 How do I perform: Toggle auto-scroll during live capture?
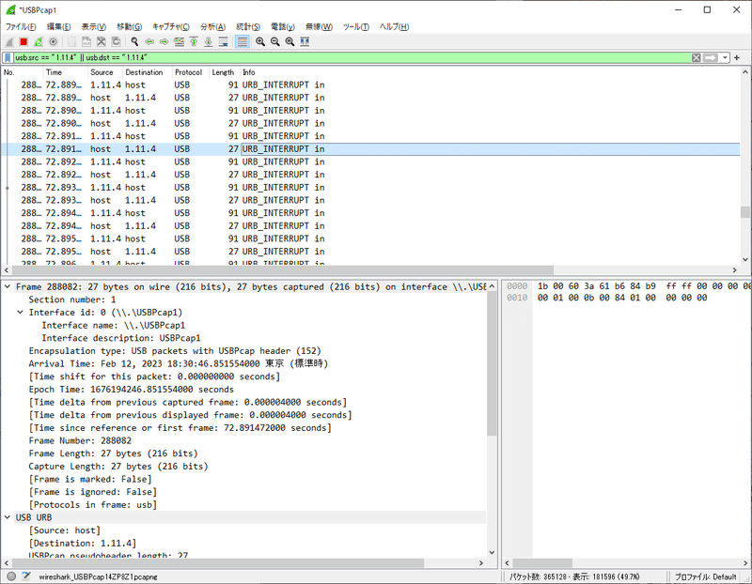click(224, 42)
